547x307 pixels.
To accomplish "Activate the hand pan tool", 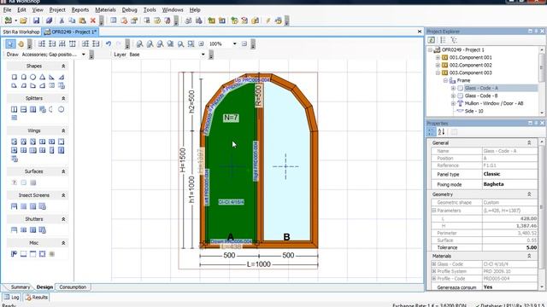I will point(21,43).
